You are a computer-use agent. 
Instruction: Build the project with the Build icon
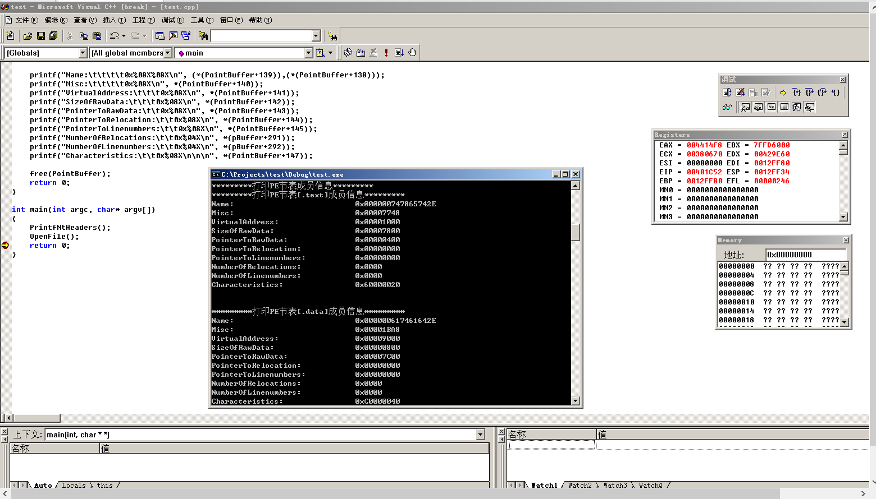point(361,53)
